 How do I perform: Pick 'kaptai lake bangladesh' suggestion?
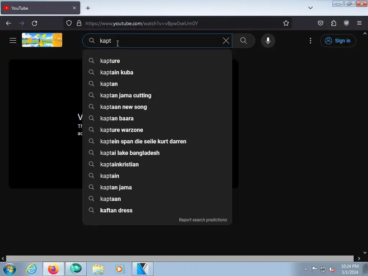point(157,153)
